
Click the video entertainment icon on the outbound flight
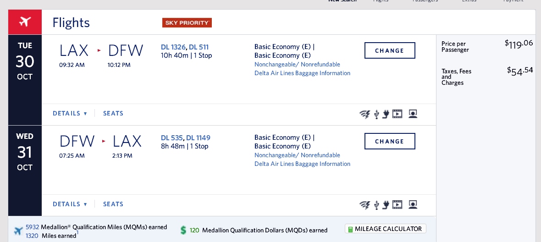click(397, 114)
